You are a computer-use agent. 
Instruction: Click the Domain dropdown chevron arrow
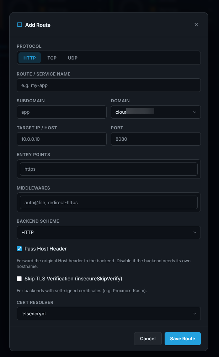tap(195, 112)
